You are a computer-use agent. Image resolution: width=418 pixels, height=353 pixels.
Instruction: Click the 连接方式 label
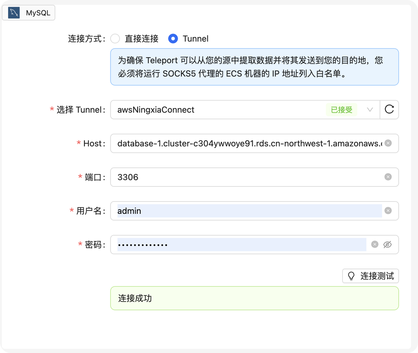point(87,39)
